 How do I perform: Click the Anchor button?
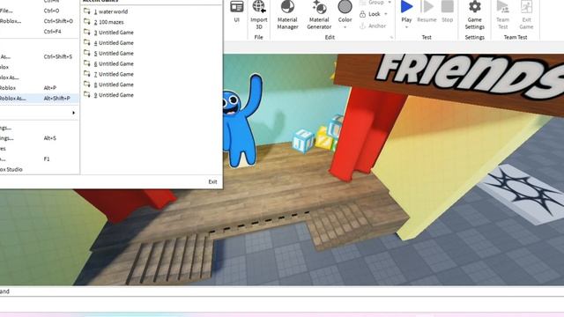click(x=373, y=26)
